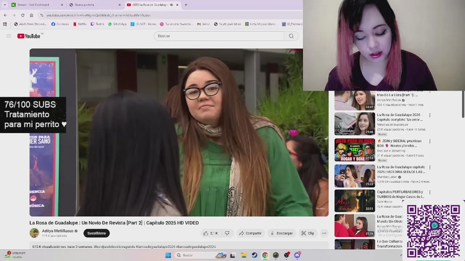Dislike the video
This screenshot has height=261, width=465.
tap(227, 233)
